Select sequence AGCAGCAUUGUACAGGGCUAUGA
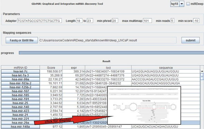This screenshot has width=204, height=129. [x=166, y=83]
